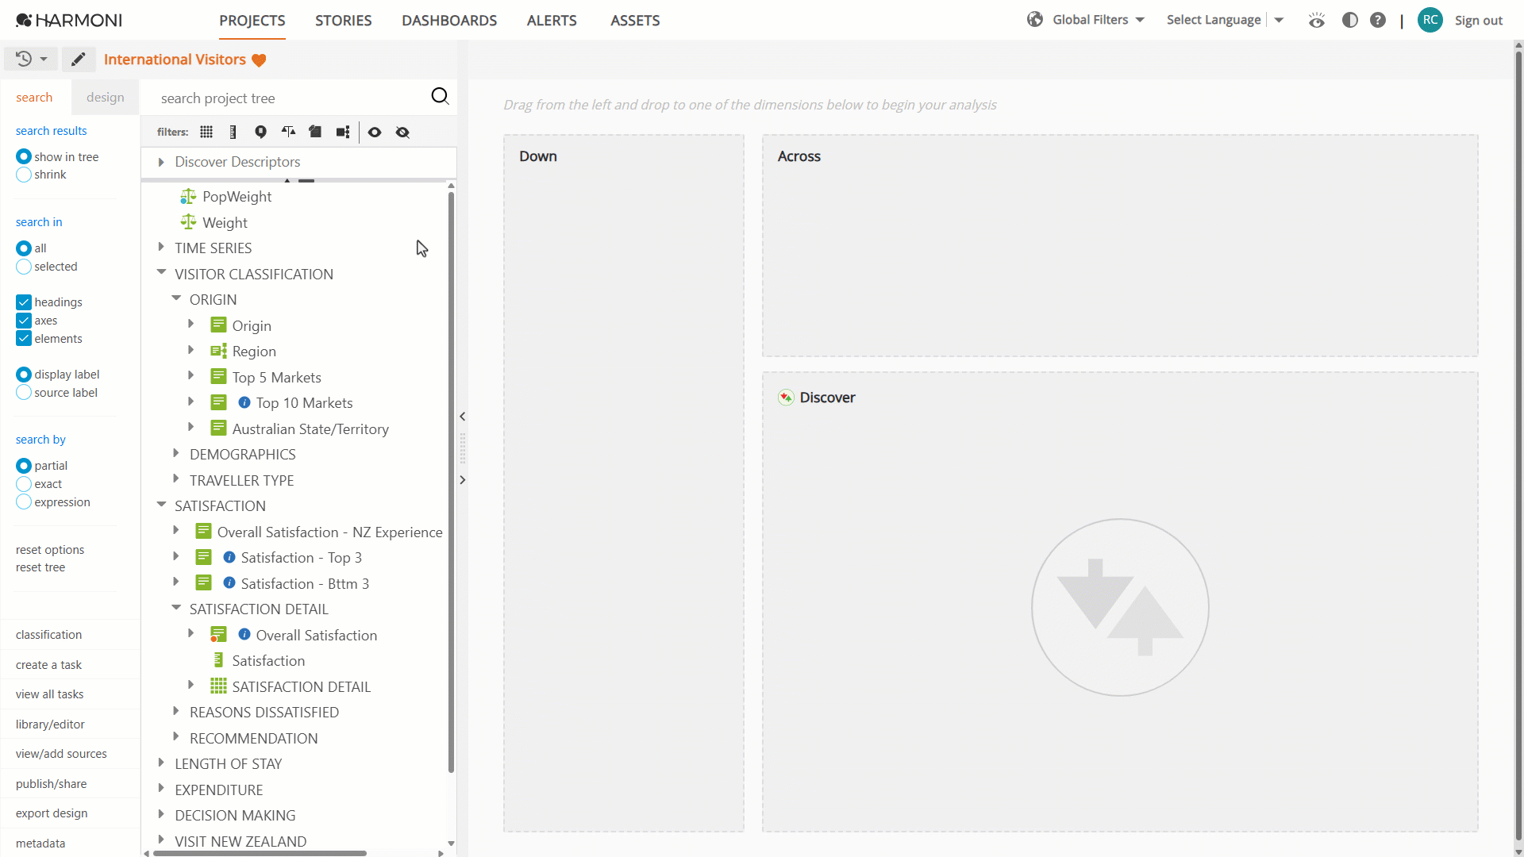Click the orange favorite heart icon
The image size is (1524, 857).
tap(259, 60)
